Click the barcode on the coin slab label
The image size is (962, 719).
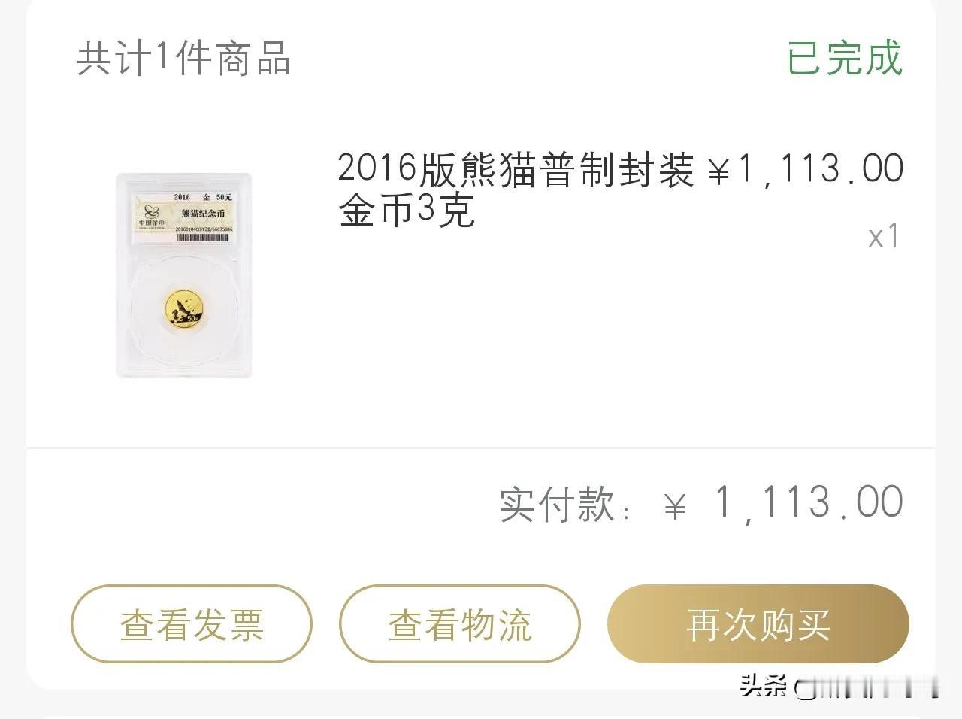203,237
